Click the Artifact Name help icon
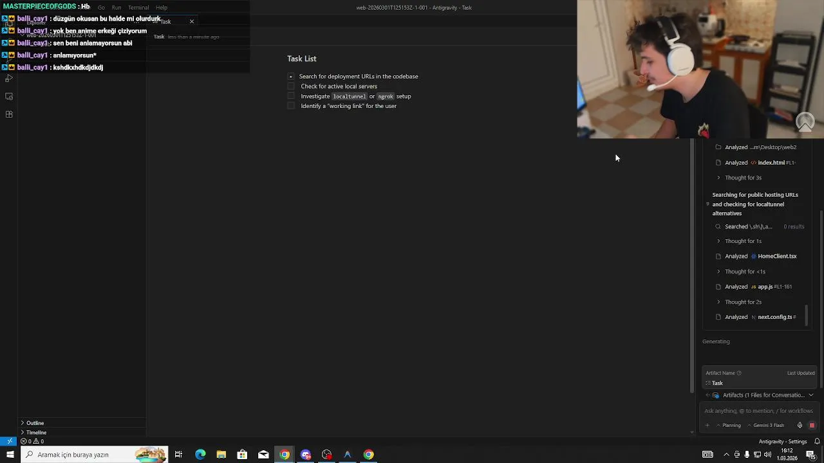 [738, 374]
